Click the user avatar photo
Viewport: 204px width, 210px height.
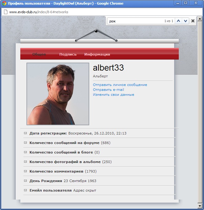tap(58, 94)
